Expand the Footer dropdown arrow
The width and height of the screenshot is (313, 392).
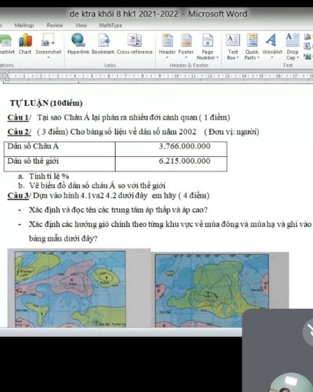coord(186,57)
